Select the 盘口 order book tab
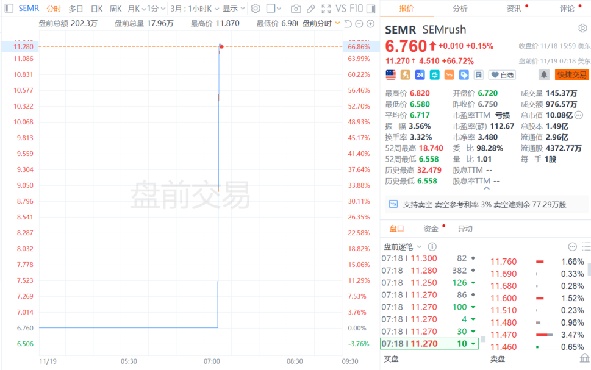Viewport: 591px width, 370px height. coord(396,229)
